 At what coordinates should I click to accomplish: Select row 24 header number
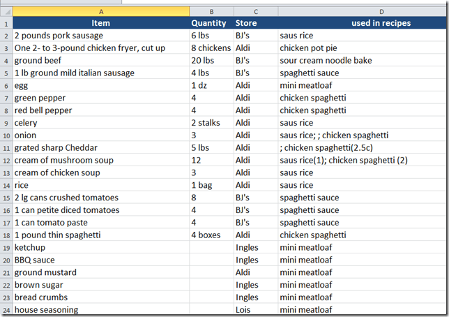pos(6,310)
